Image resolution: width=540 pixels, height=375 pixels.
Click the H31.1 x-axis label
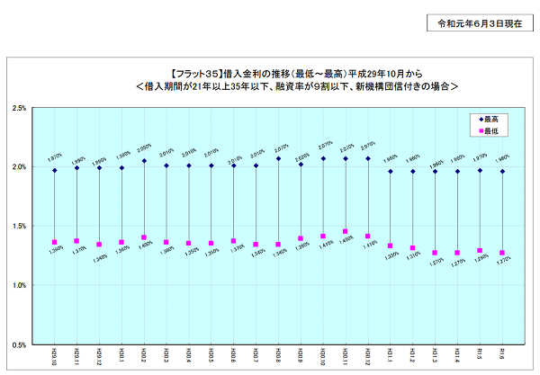click(391, 355)
